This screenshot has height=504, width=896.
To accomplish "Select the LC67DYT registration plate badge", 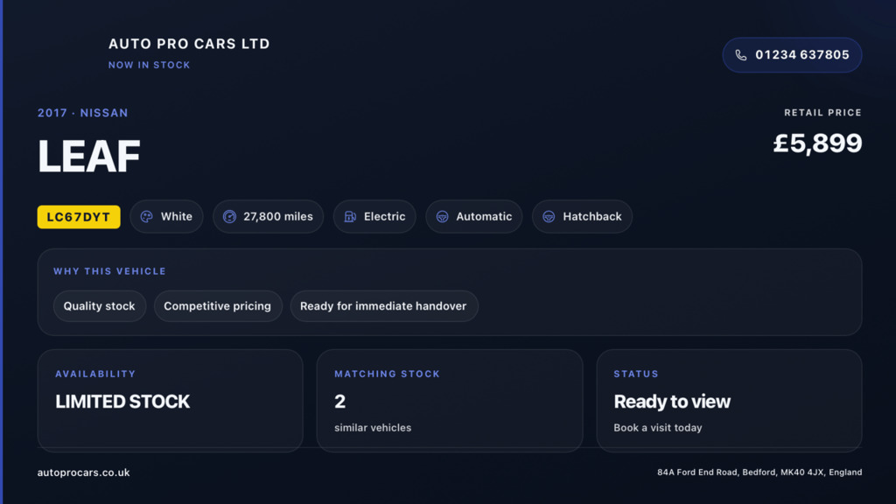I will coord(79,217).
